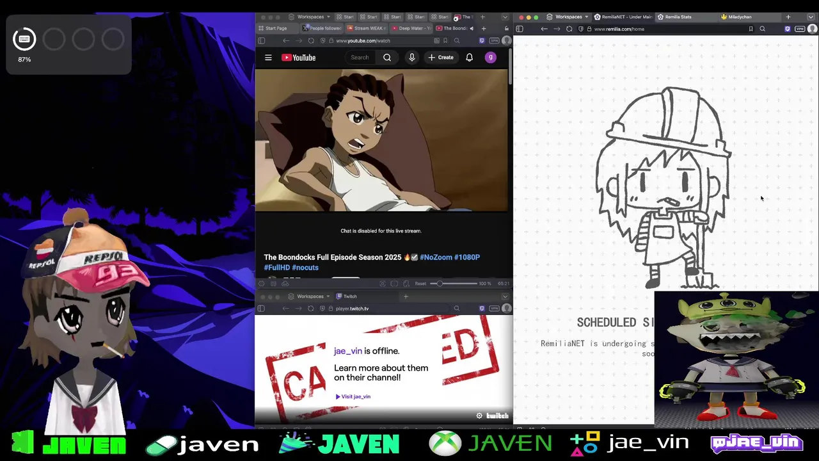The image size is (819, 461).
Task: Toggle sidebar panel in YouTube browser window
Action: click(x=261, y=41)
